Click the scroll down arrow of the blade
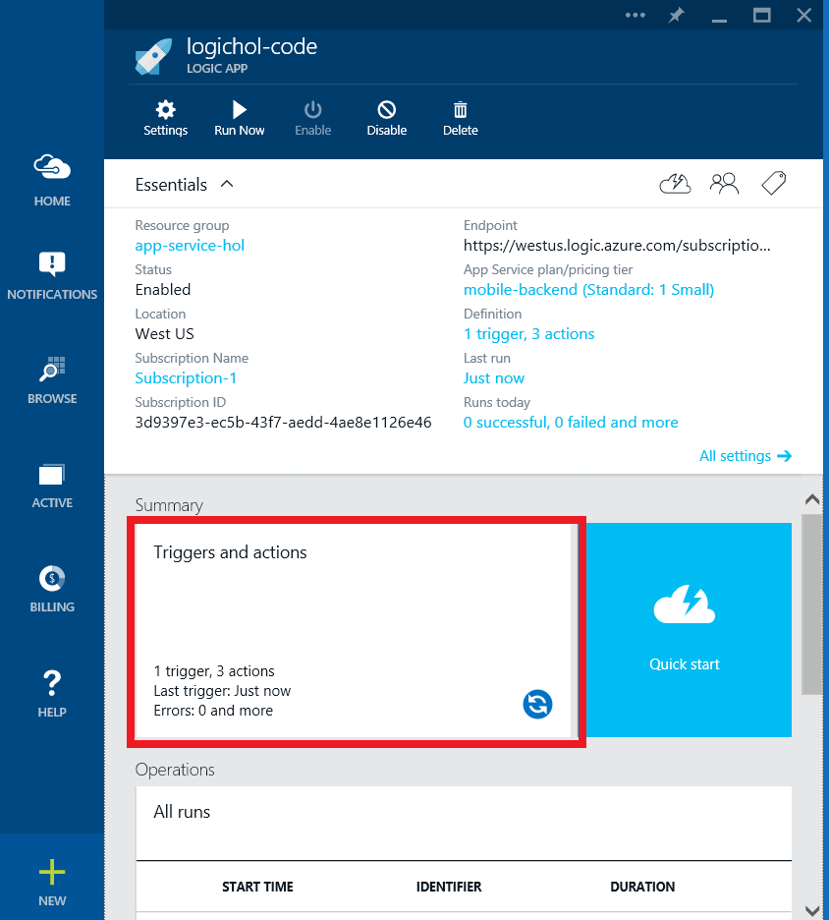829x920 pixels. [x=812, y=910]
